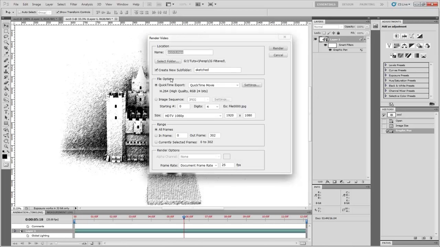Click the Cancel button in Render Video
Image resolution: width=440 pixels, height=247 pixels.
pyautogui.click(x=278, y=55)
